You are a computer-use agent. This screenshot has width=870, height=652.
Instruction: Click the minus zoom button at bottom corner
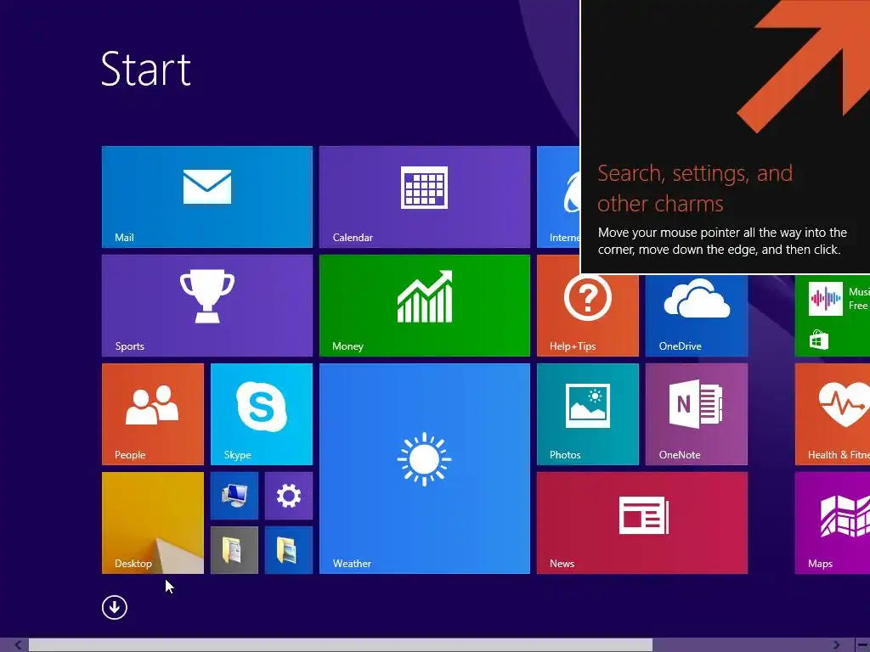tap(862, 645)
